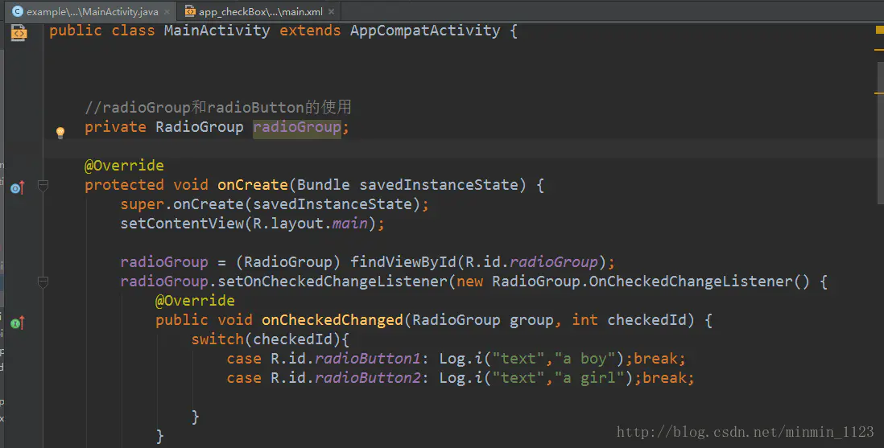Image resolution: width=884 pixels, height=448 pixels.
Task: Click the "a girl" string literal
Action: pyautogui.click(x=589, y=378)
